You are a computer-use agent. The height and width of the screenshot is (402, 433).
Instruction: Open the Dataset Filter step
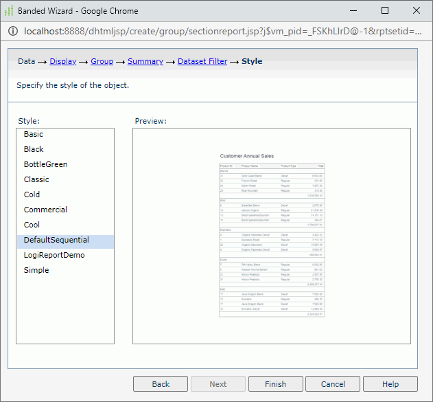202,61
